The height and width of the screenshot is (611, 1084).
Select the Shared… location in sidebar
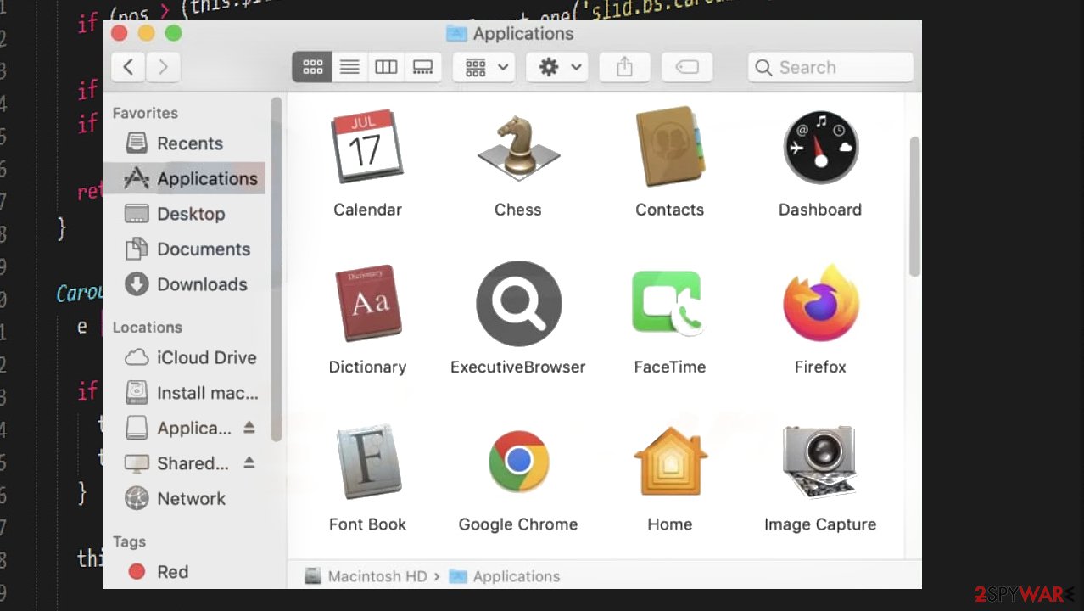(x=177, y=463)
